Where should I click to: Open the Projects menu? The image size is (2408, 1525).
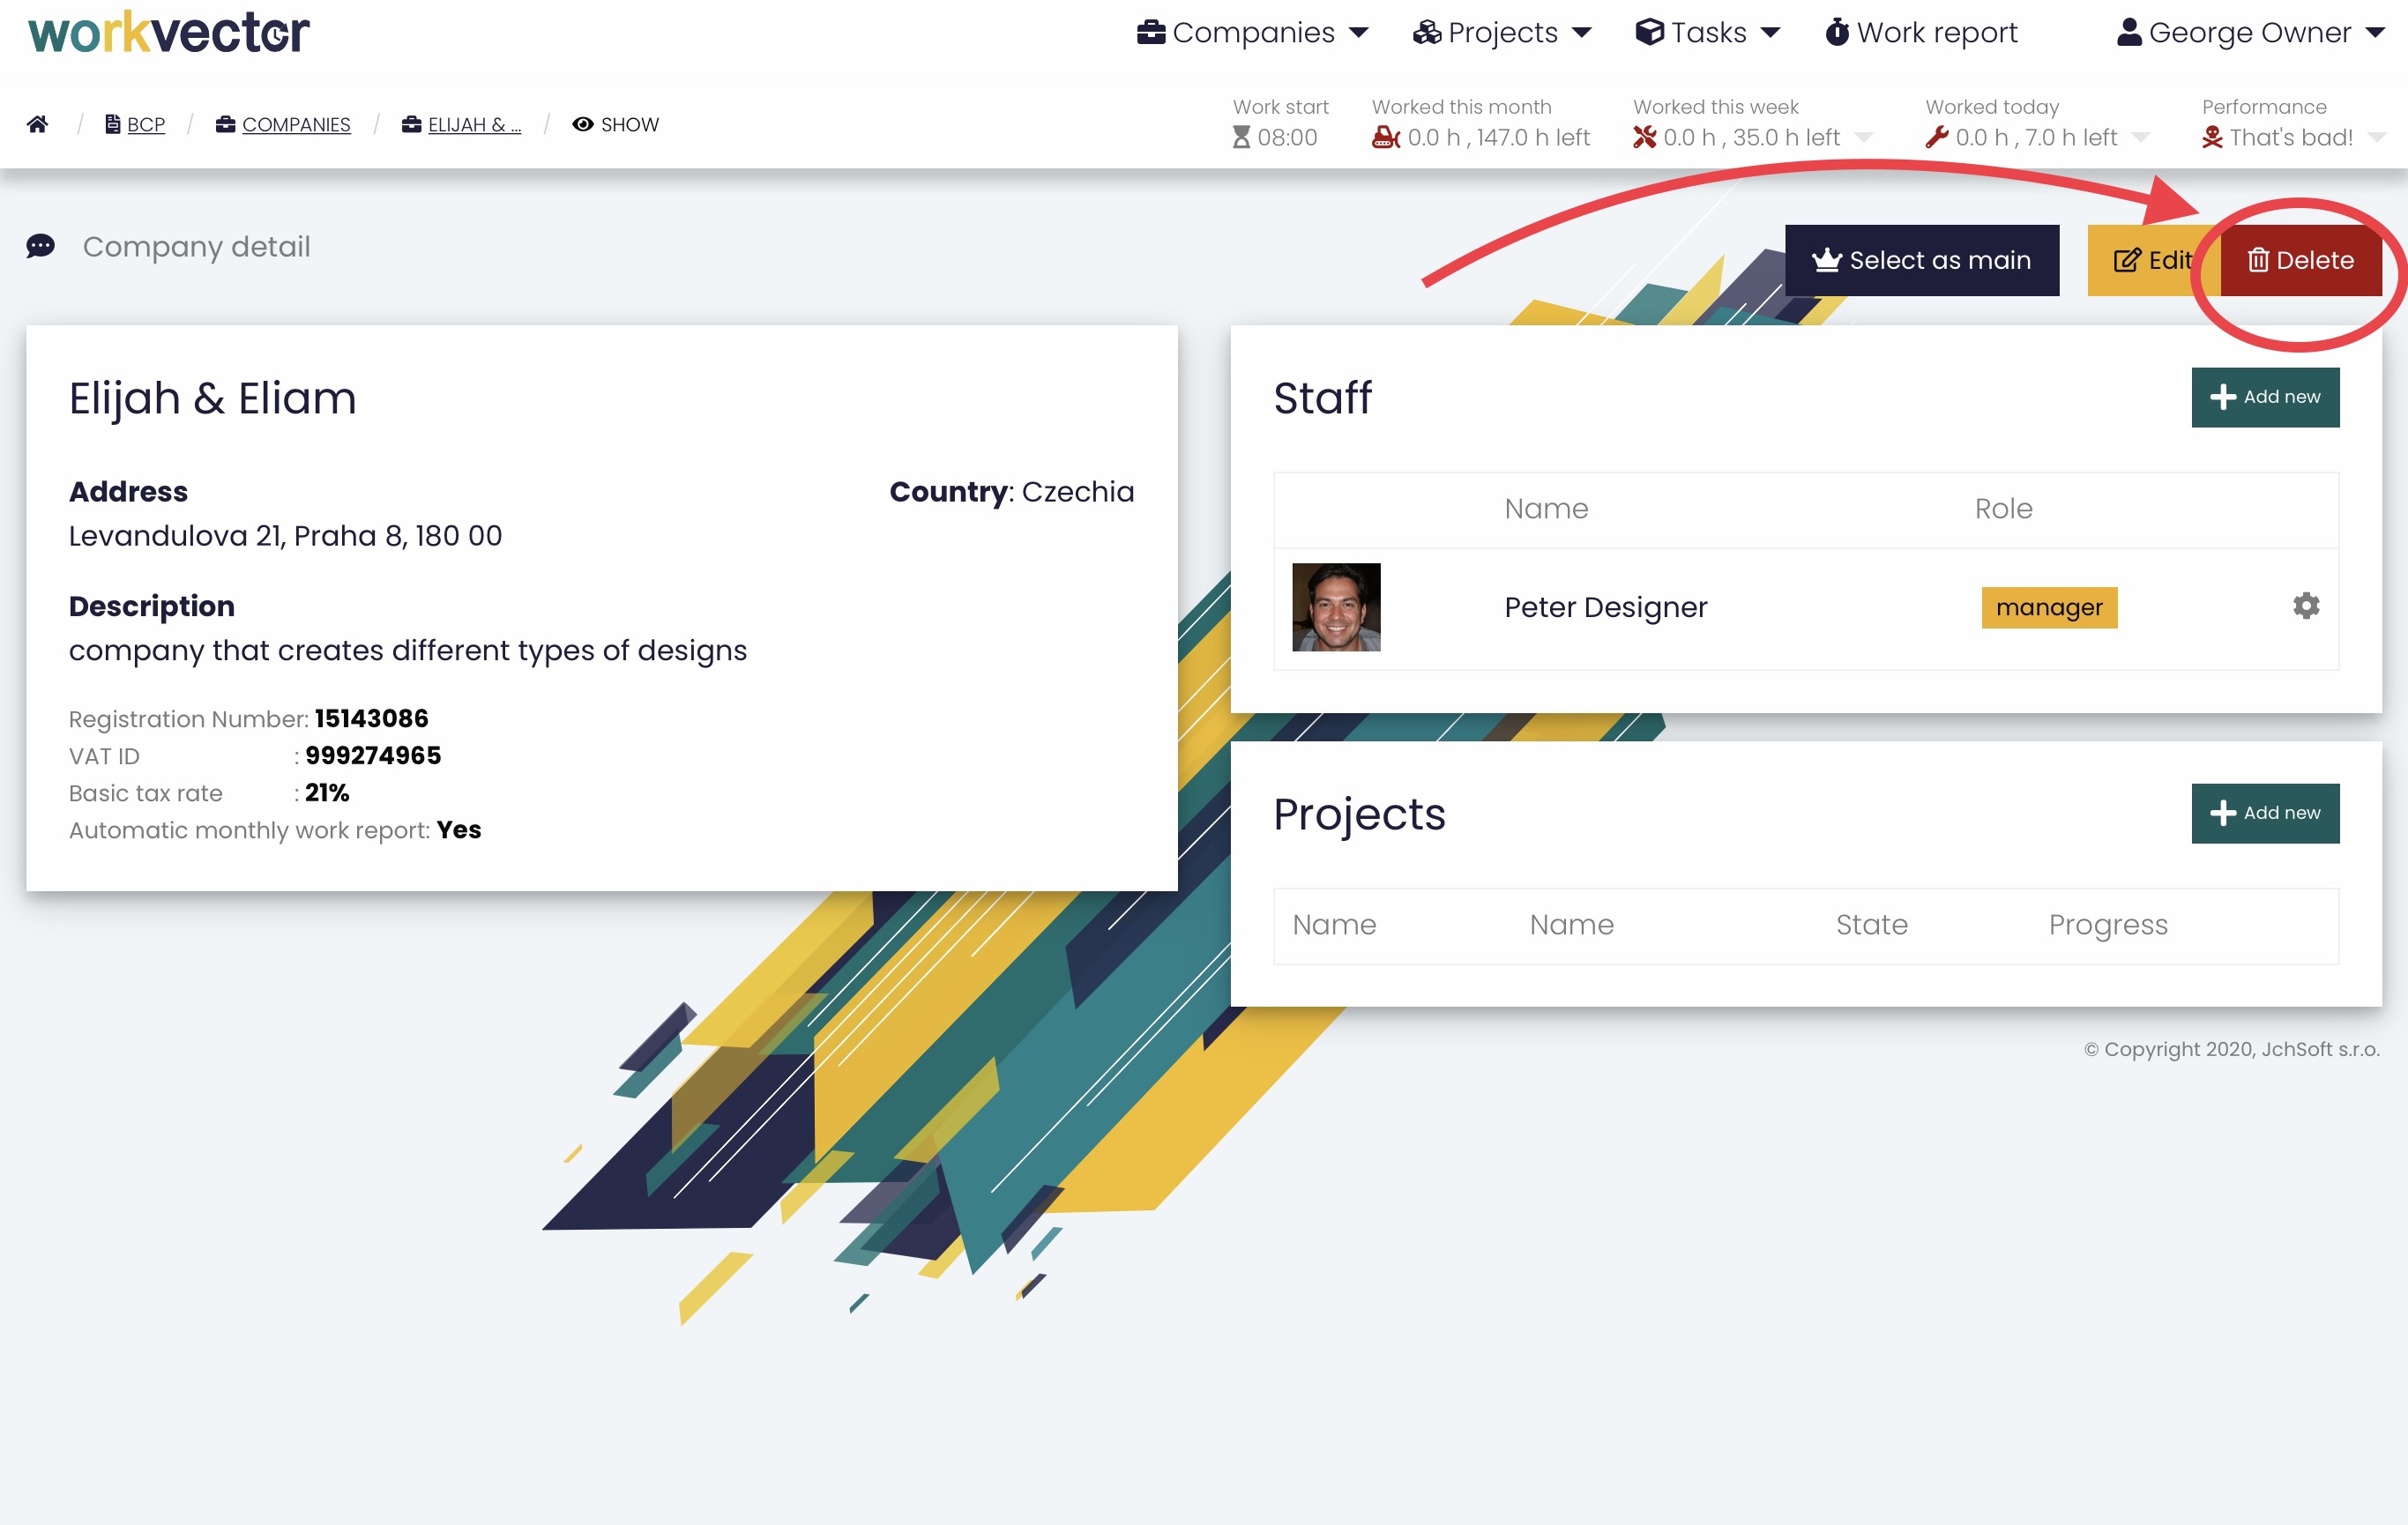click(1502, 32)
